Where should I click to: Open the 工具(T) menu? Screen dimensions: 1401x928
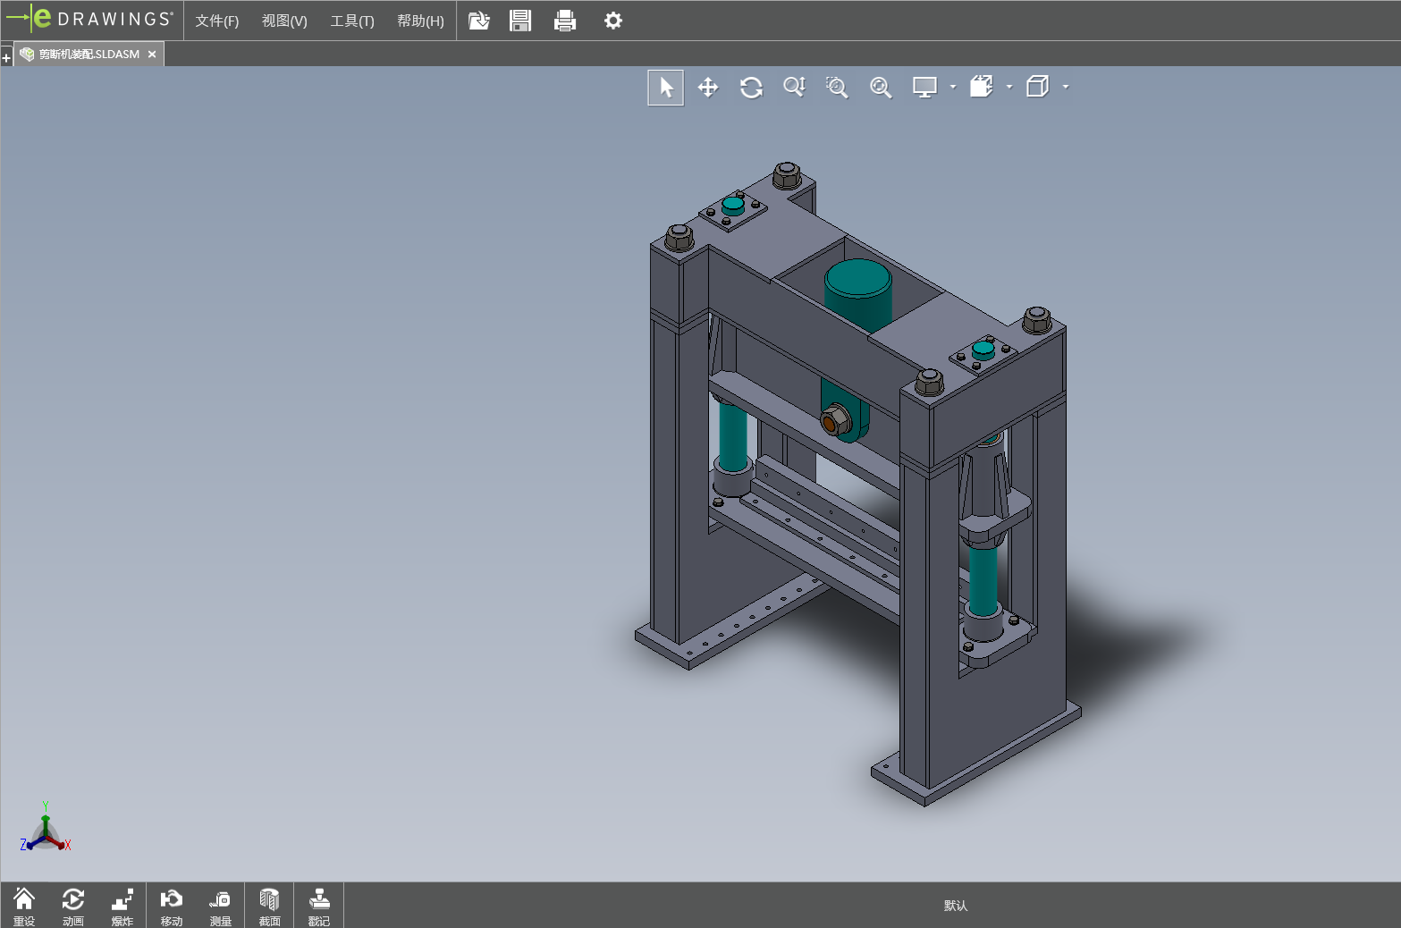tap(352, 21)
